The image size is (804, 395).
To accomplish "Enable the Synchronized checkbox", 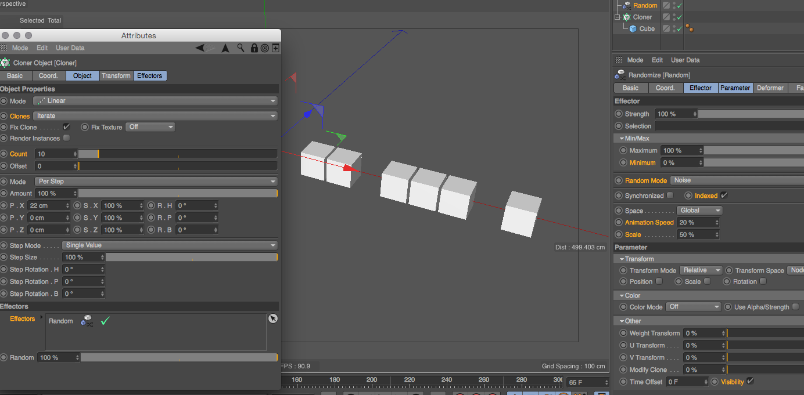I will pyautogui.click(x=670, y=195).
